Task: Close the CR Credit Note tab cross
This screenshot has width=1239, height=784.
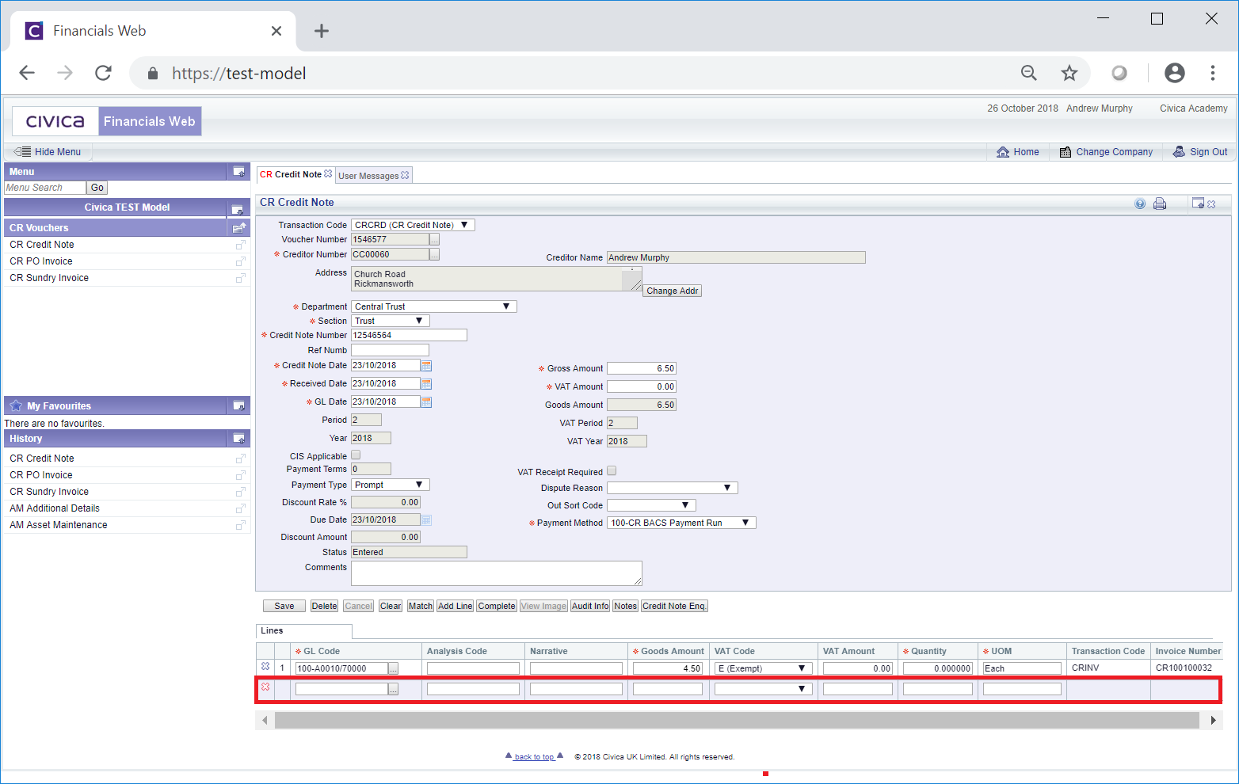Action: 328,173
